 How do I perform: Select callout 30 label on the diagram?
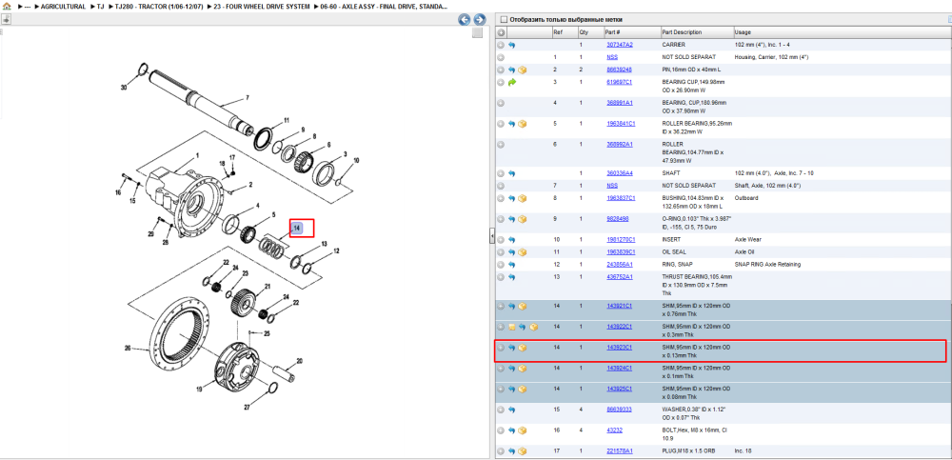pos(123,88)
